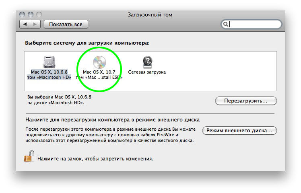Click the «Нажмите на замок» text
The image size is (301, 193).
click(x=95, y=159)
